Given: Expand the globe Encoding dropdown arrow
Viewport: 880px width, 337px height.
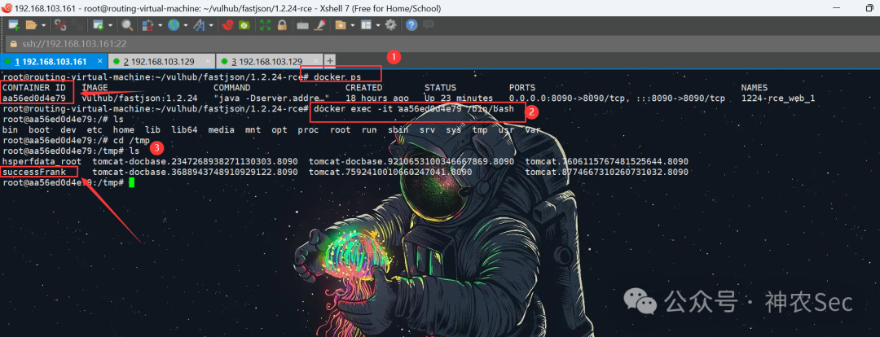Looking at the screenshot, I should pos(186,25).
